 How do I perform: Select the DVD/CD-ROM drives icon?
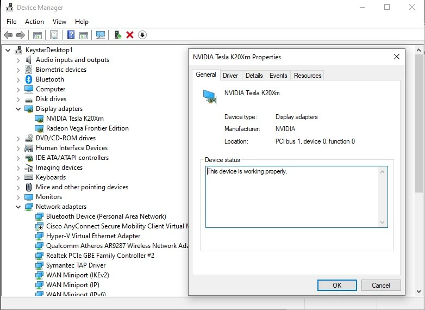(x=29, y=138)
